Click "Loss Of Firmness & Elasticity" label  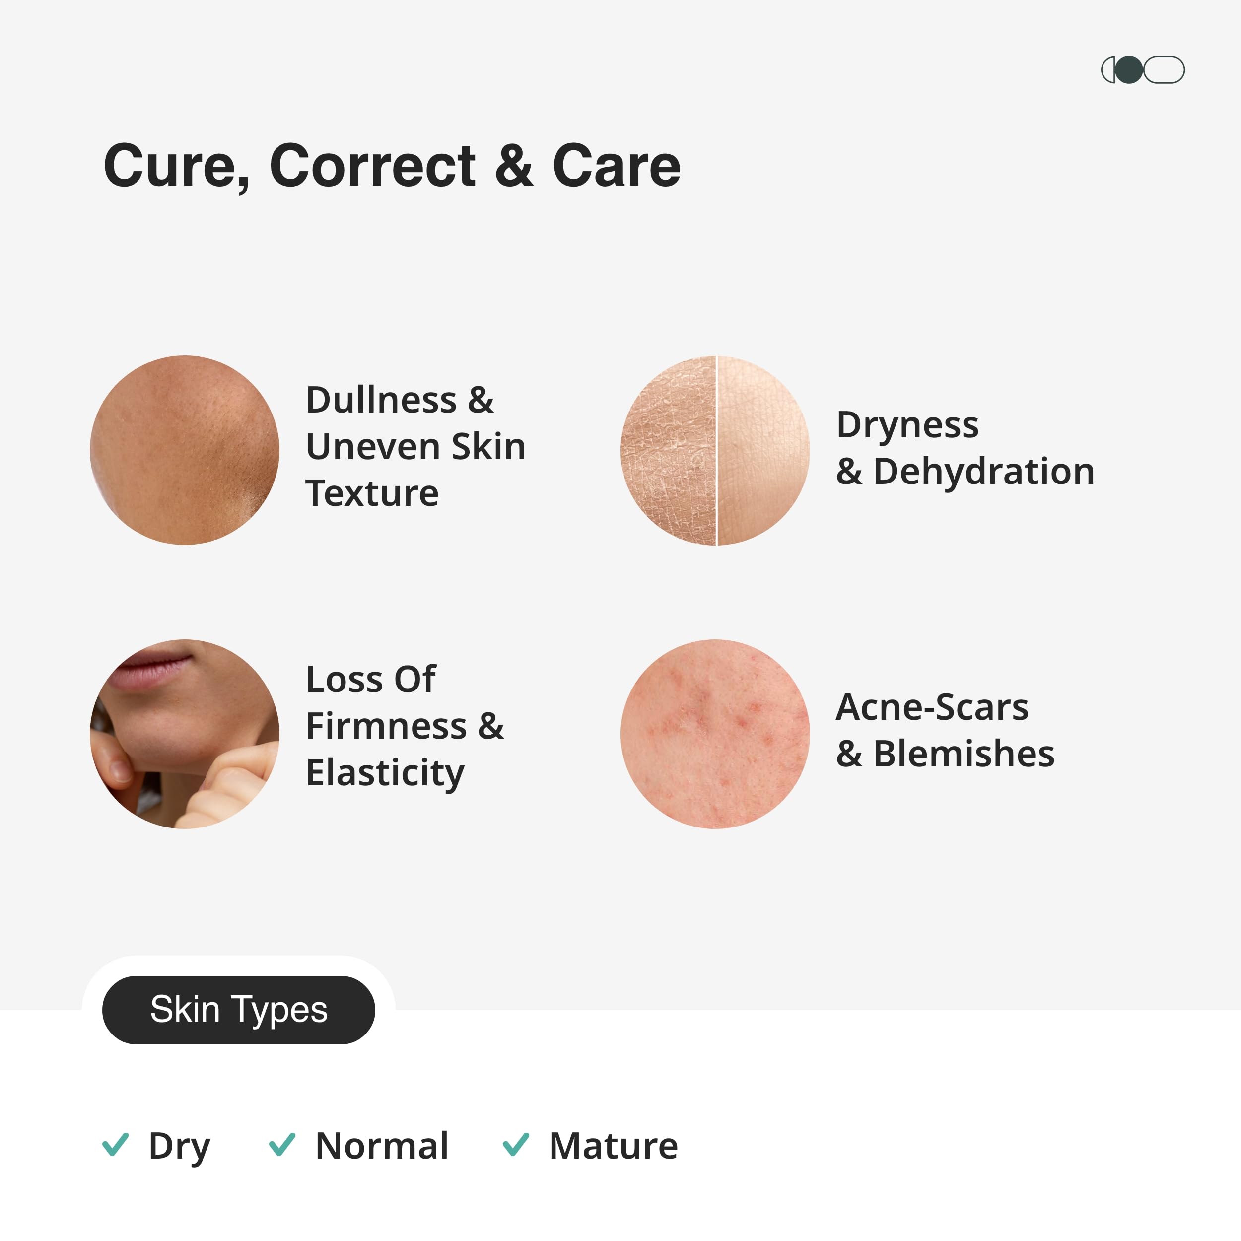[x=405, y=726]
